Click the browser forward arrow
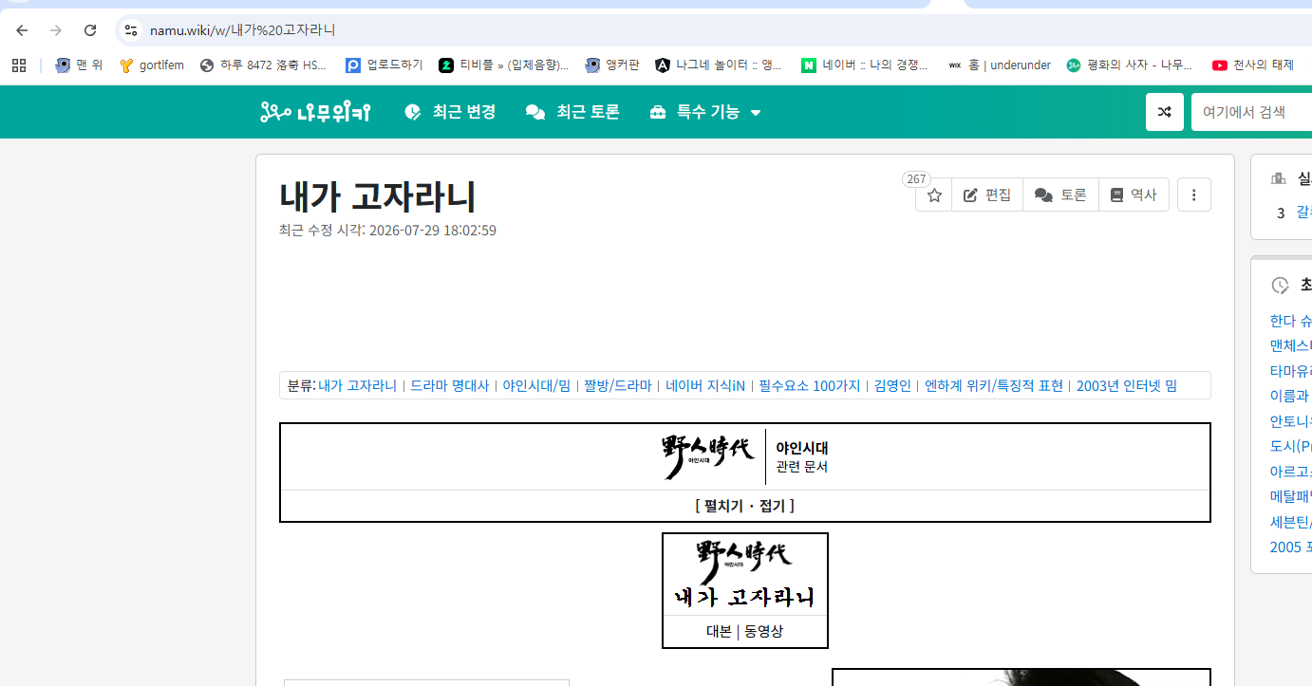Viewport: 1312px width, 686px height. point(56,30)
